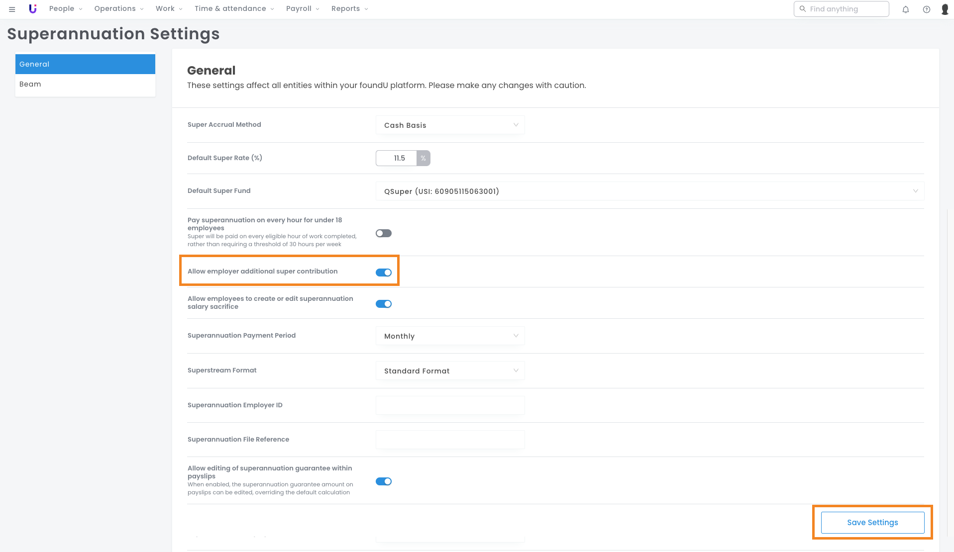
Task: Turn off editing super guarantee within payslips
Action: click(x=384, y=481)
